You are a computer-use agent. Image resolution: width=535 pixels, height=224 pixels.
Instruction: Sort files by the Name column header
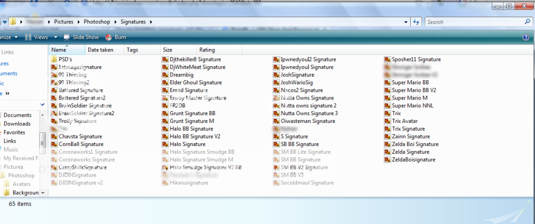click(59, 50)
